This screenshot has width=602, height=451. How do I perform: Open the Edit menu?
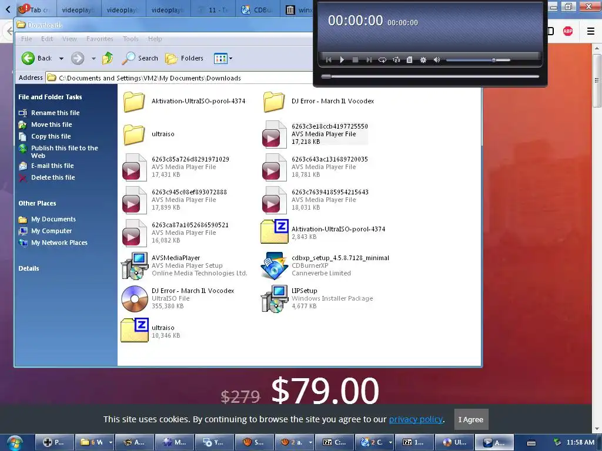click(47, 39)
